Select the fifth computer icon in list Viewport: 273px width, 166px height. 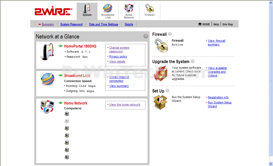[x=67, y=143]
